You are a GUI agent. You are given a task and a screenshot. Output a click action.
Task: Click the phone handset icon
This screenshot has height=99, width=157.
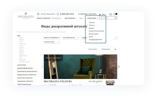58,14
